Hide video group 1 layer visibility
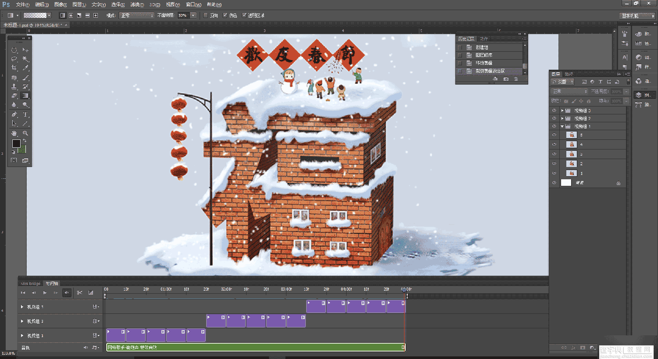Image resolution: width=658 pixels, height=359 pixels. coord(554,126)
